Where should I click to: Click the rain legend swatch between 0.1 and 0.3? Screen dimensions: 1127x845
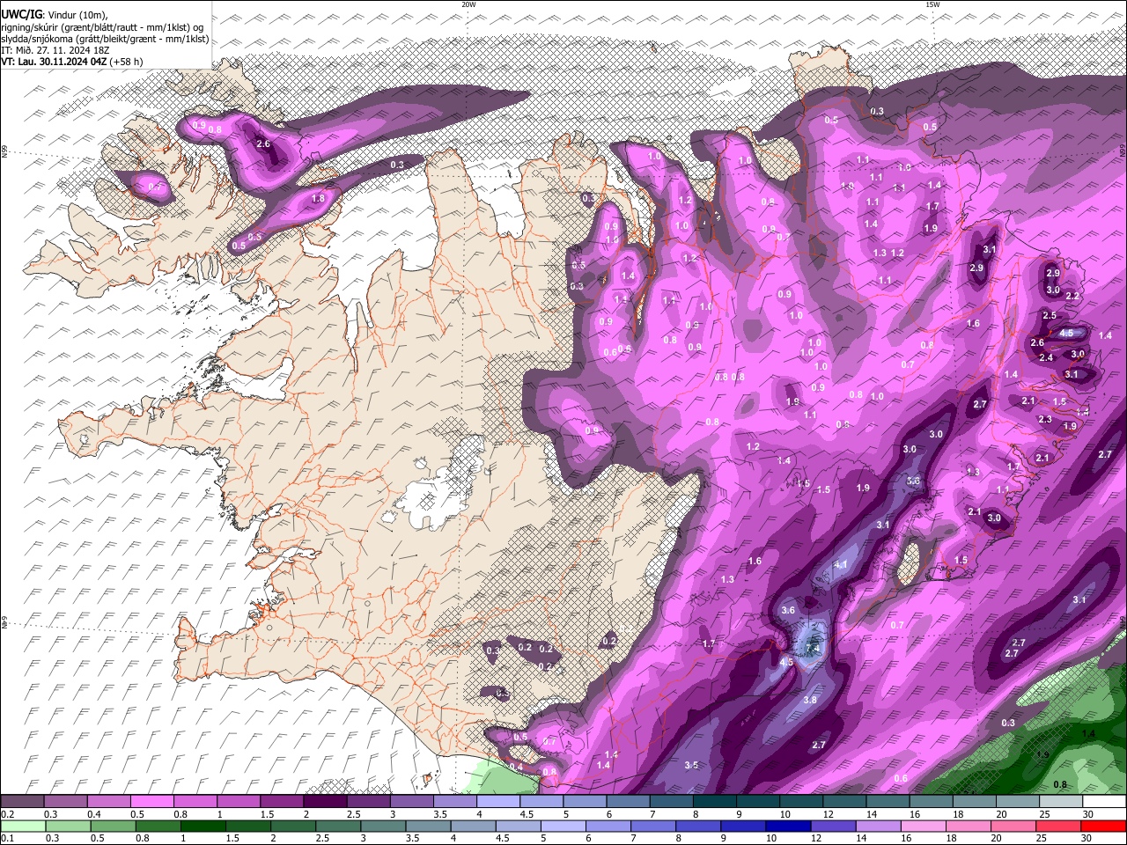pos(22,826)
